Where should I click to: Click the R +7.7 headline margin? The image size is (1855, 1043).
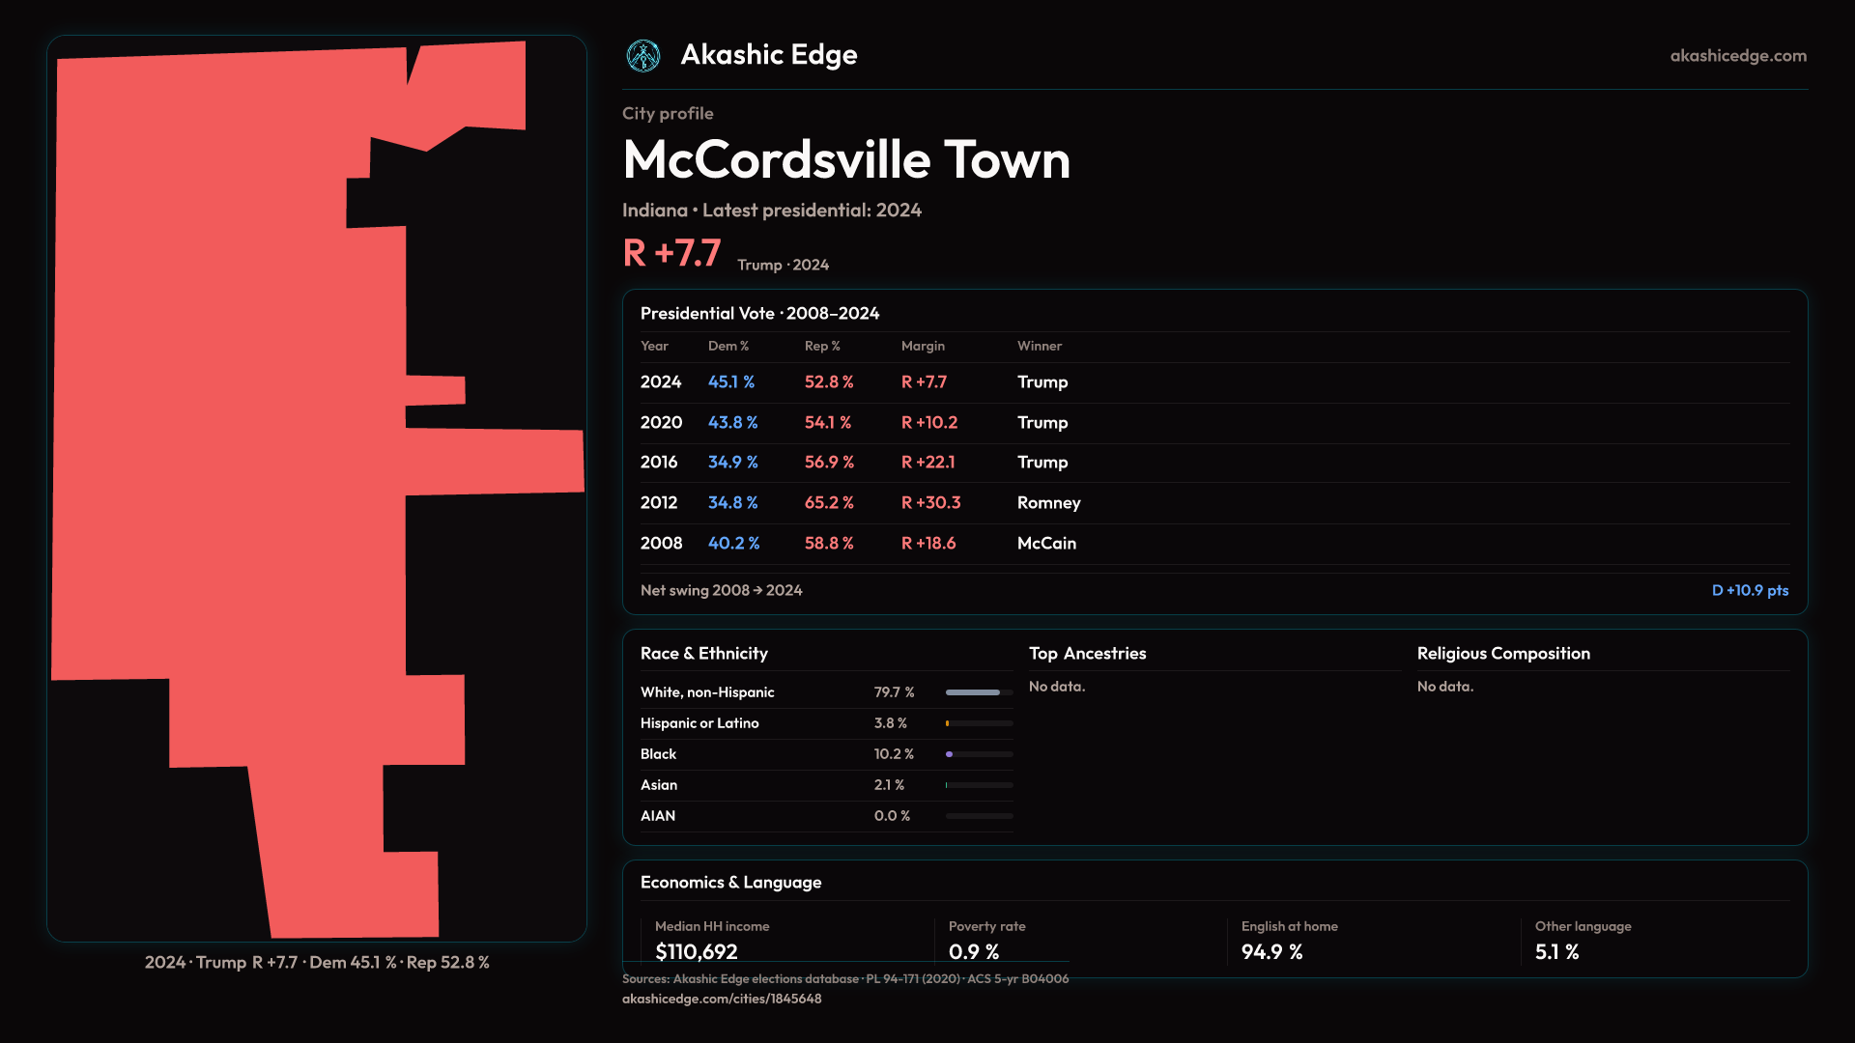[x=671, y=254]
